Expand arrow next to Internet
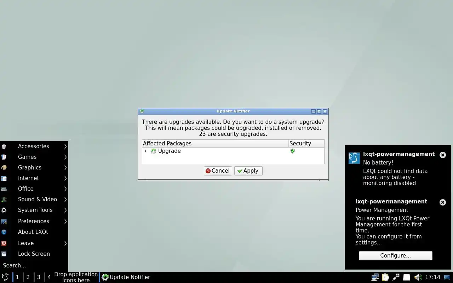The width and height of the screenshot is (453, 283). [65, 178]
